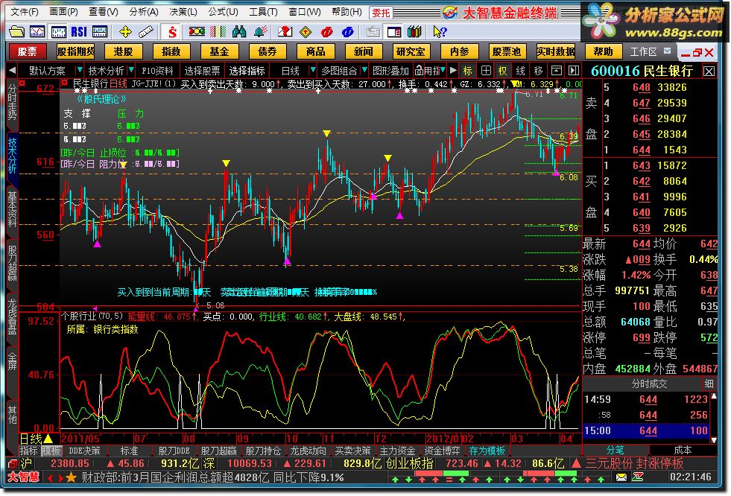This screenshot has width=731, height=496.
Task: Toggle the 线 line button
Action: coord(520,71)
